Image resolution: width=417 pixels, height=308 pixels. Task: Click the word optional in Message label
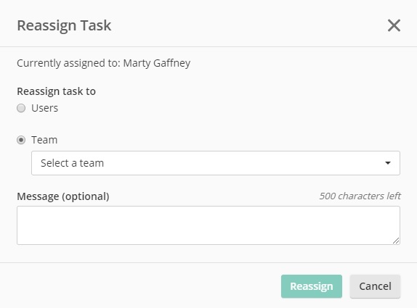(86, 196)
